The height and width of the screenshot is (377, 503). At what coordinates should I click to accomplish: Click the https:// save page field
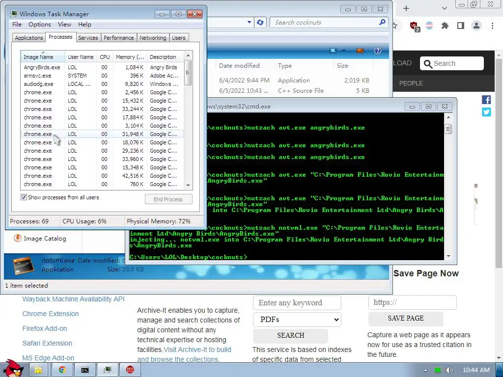point(413,302)
